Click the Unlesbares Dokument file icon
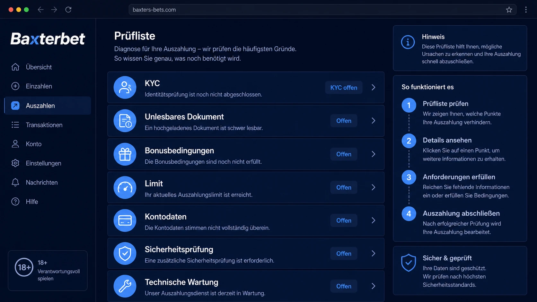Screen dimensions: 537x302 (x=125, y=121)
